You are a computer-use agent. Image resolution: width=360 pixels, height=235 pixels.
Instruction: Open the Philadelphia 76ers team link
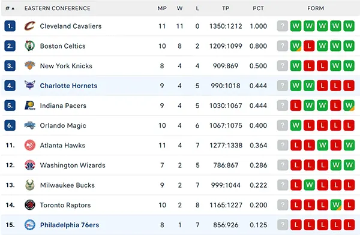(x=70, y=225)
